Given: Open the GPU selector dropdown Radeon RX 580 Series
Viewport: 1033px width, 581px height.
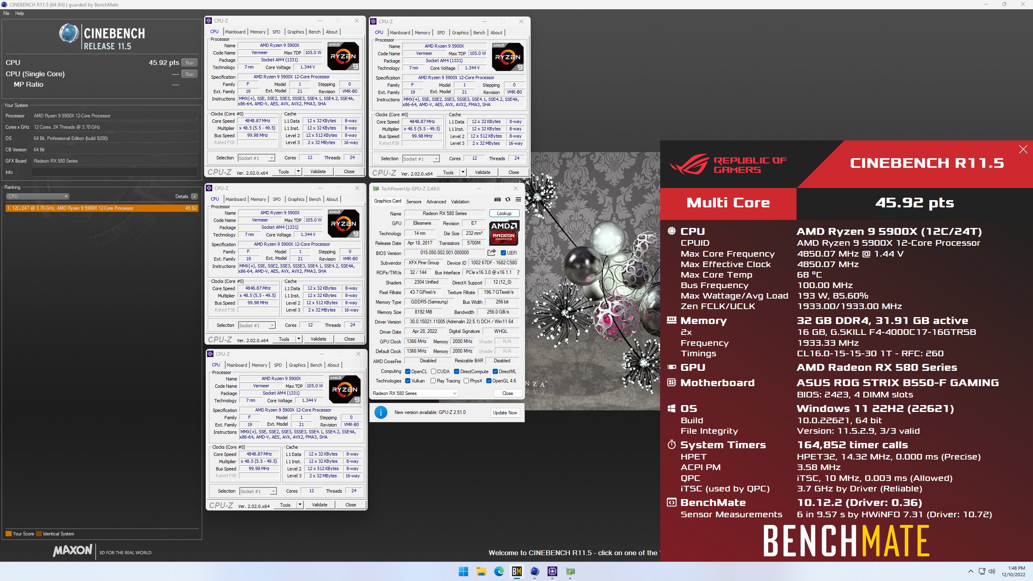Looking at the screenshot, I should click(x=414, y=393).
